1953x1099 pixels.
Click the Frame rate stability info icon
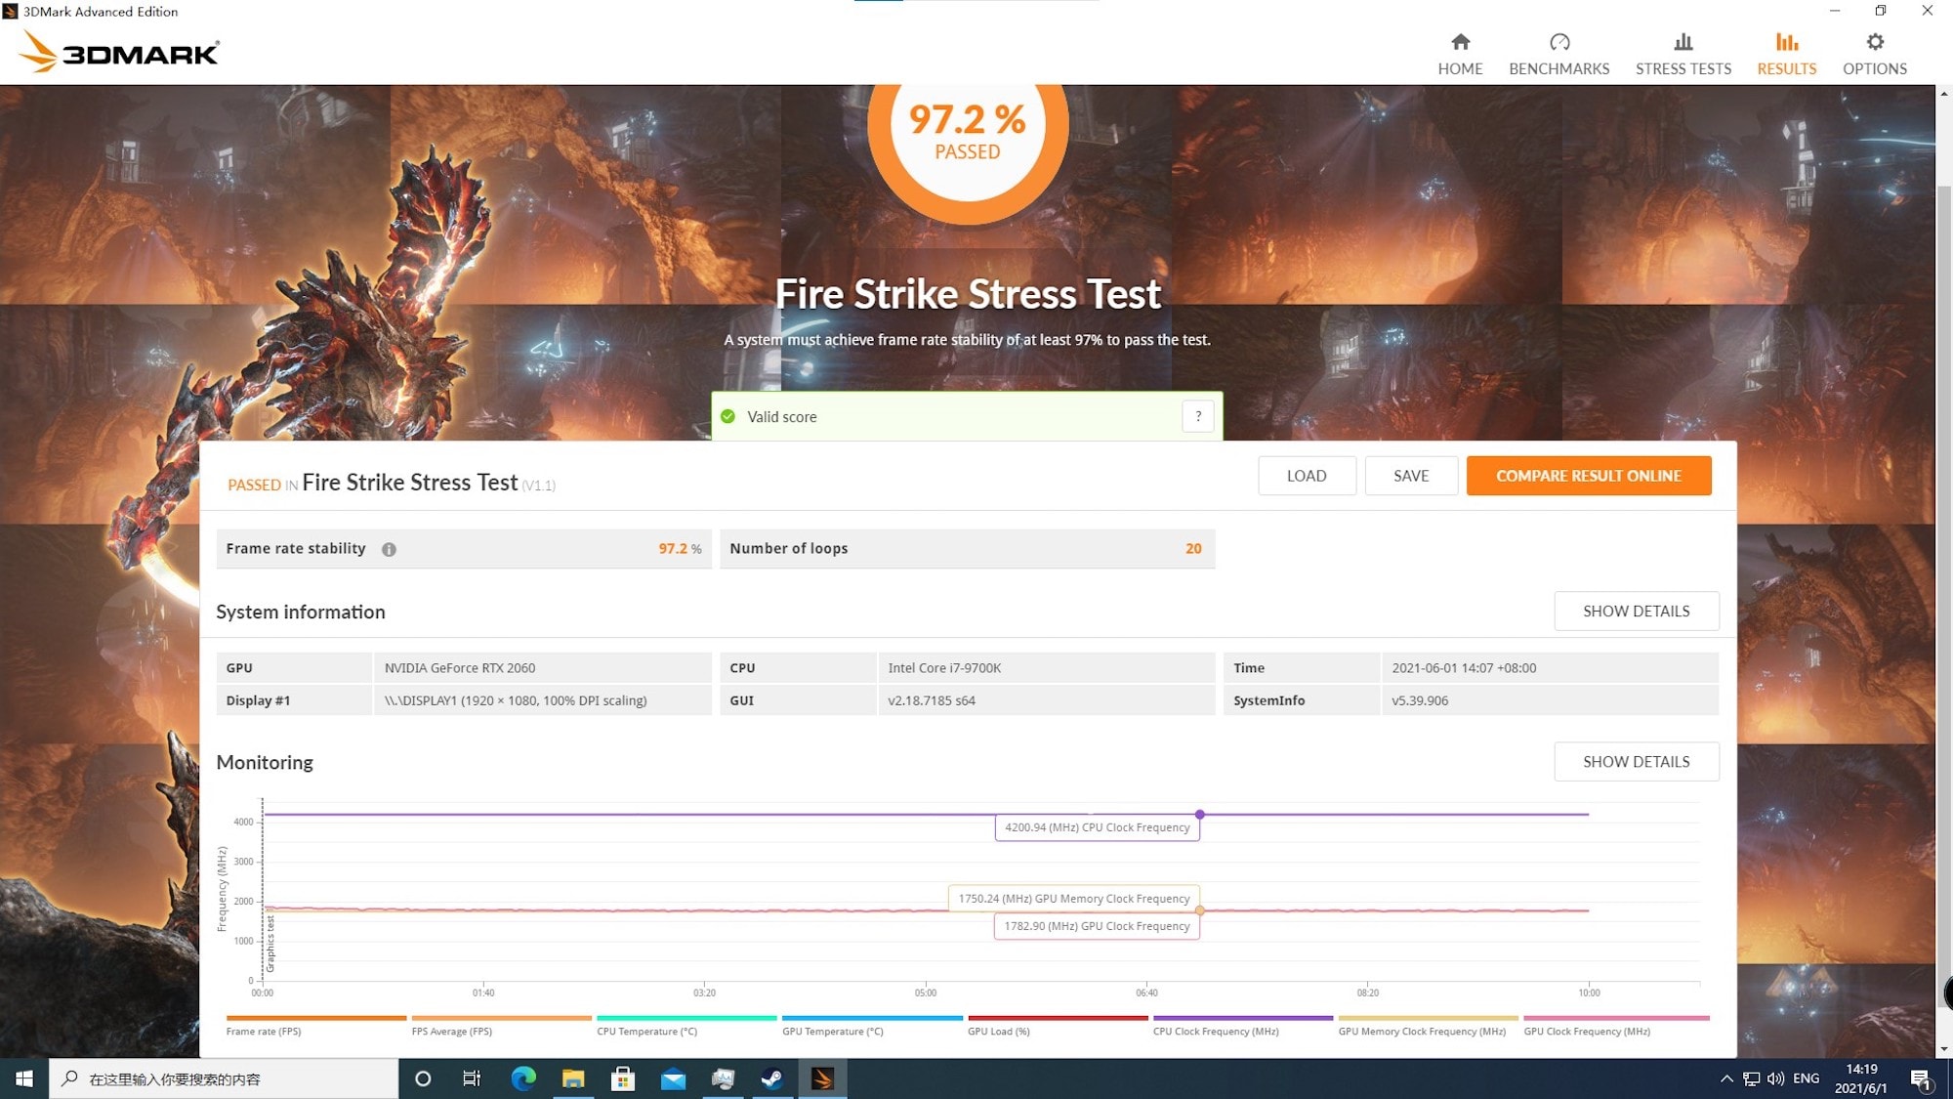click(x=389, y=549)
